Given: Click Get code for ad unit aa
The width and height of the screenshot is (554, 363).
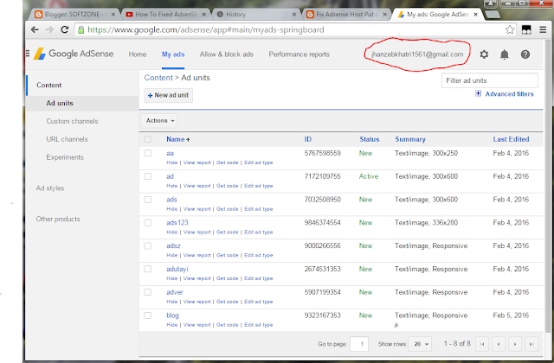Looking at the screenshot, I should (x=227, y=162).
